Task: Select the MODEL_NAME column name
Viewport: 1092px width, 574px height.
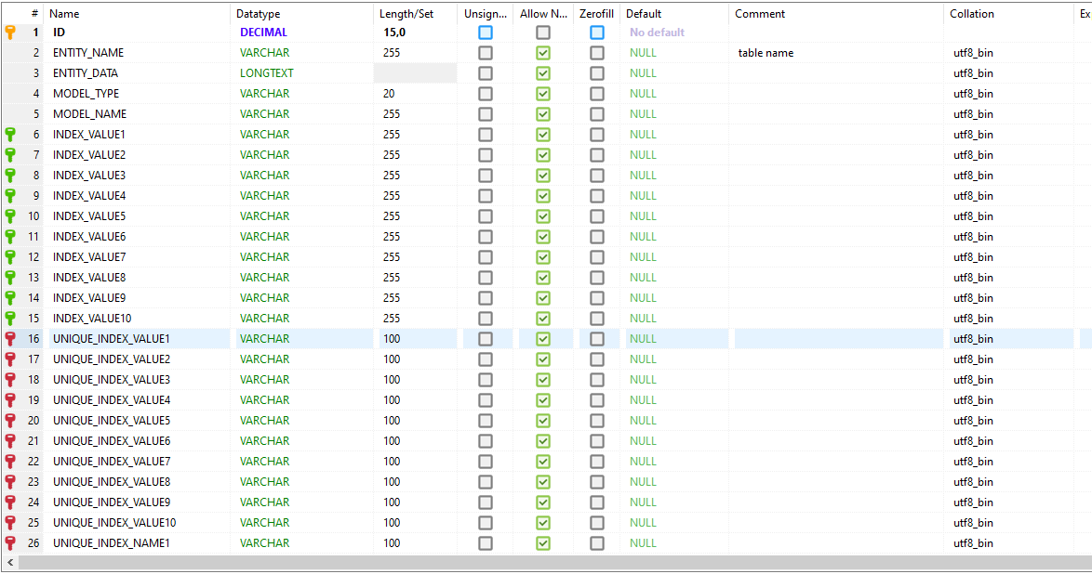Action: tap(90, 114)
